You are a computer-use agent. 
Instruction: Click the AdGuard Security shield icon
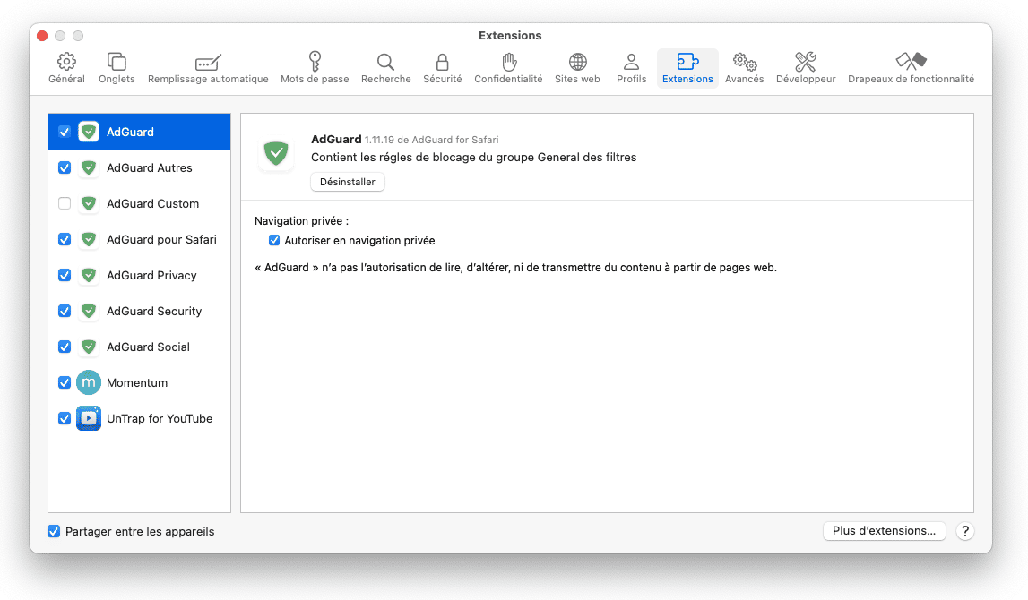click(x=89, y=311)
